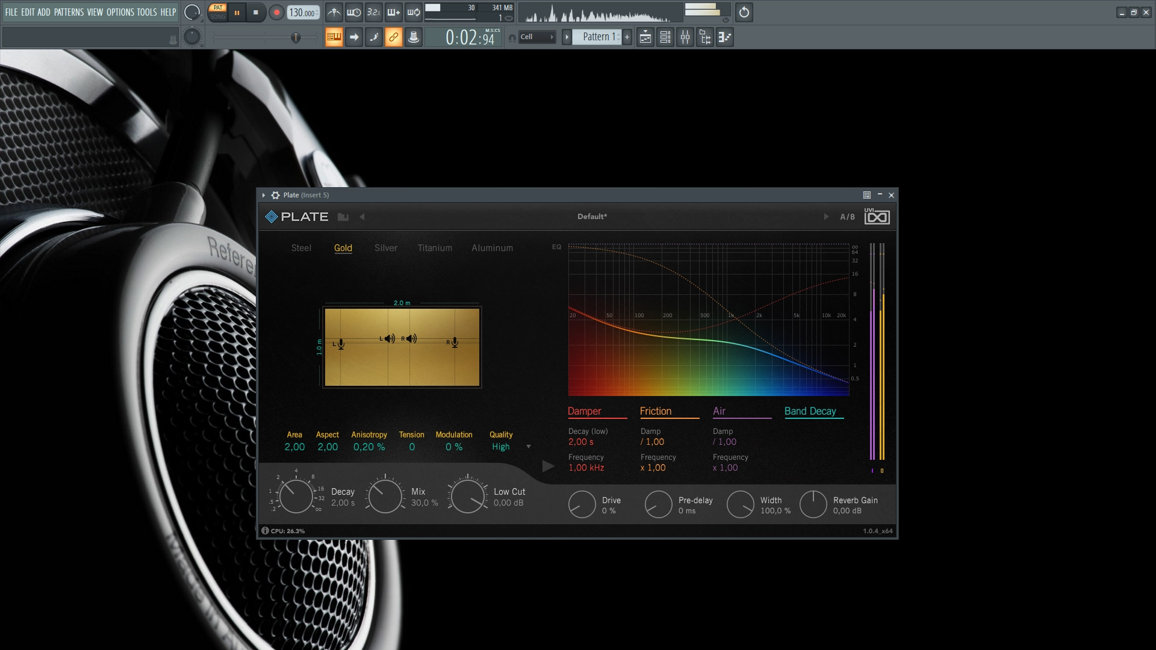Click arrow left of Pattern 1 selector
This screenshot has height=650, width=1156.
[x=567, y=37]
